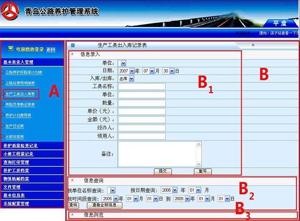
Task: Click the 平度 tab in the header
Action: pyautogui.click(x=280, y=23)
